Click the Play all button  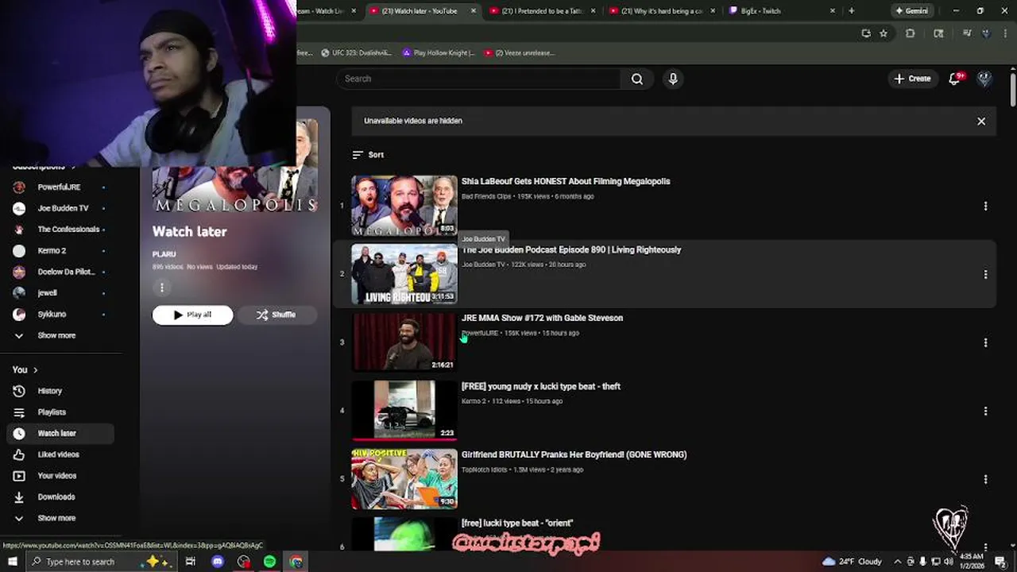[193, 315]
